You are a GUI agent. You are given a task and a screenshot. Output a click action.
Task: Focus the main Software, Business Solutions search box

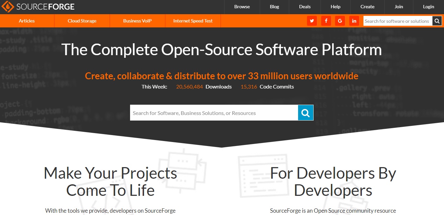(214, 113)
